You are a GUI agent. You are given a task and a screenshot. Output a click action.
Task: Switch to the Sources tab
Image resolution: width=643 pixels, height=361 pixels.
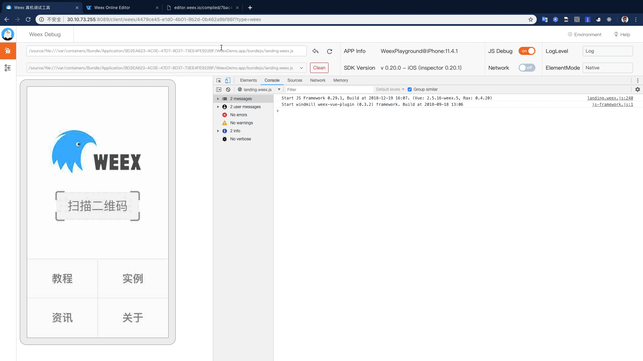click(295, 80)
